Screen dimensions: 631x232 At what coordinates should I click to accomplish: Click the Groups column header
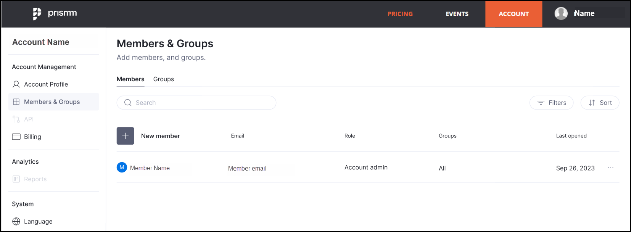tap(447, 136)
